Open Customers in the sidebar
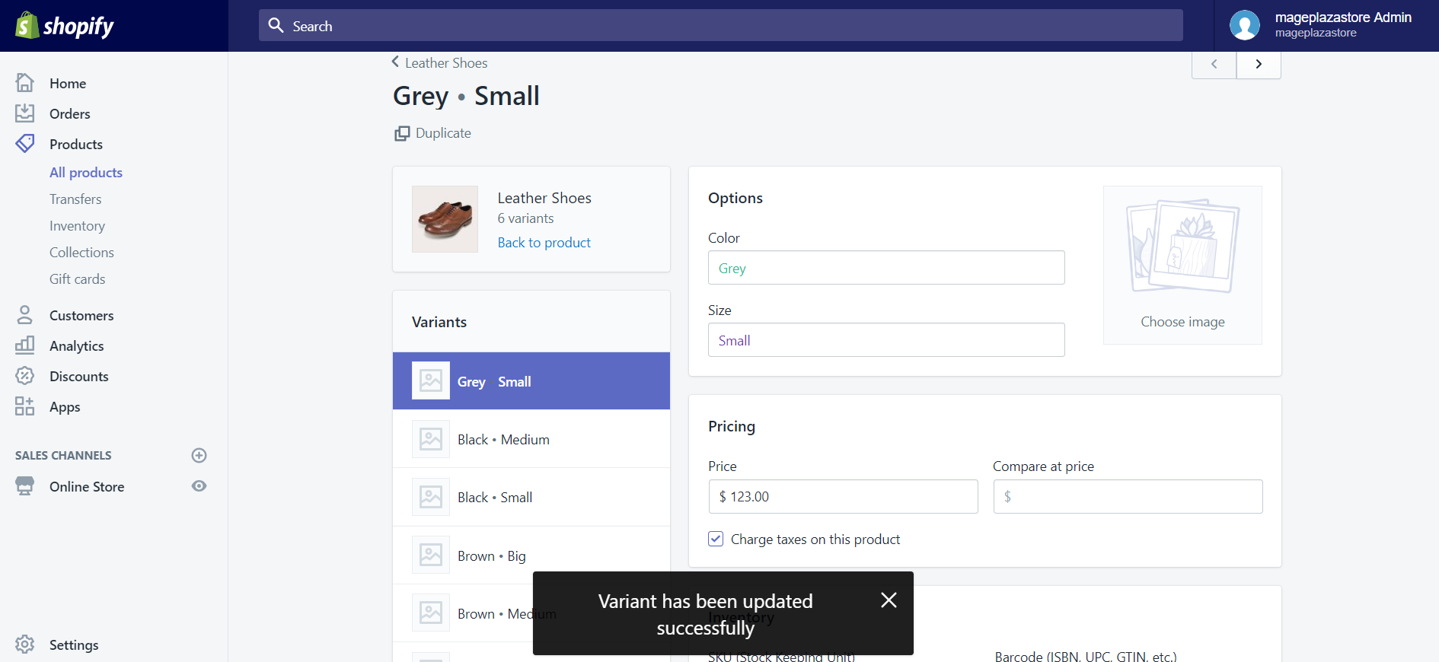Screen dimensions: 1439x662 tap(81, 315)
